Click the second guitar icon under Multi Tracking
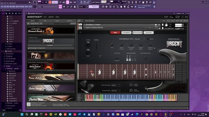This screenshot has height=117, width=209. coord(130,58)
